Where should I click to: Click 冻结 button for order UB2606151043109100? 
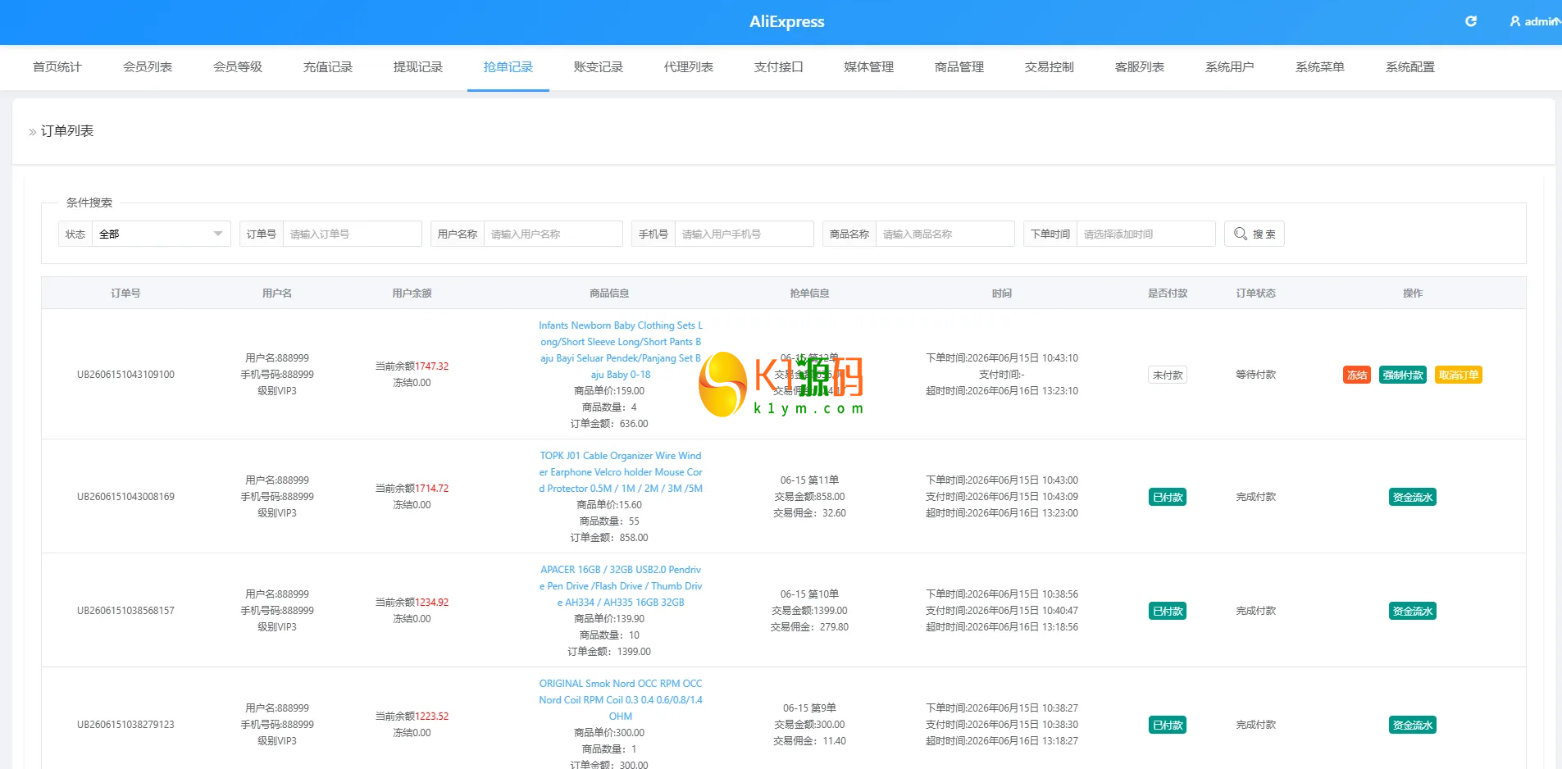click(1357, 375)
